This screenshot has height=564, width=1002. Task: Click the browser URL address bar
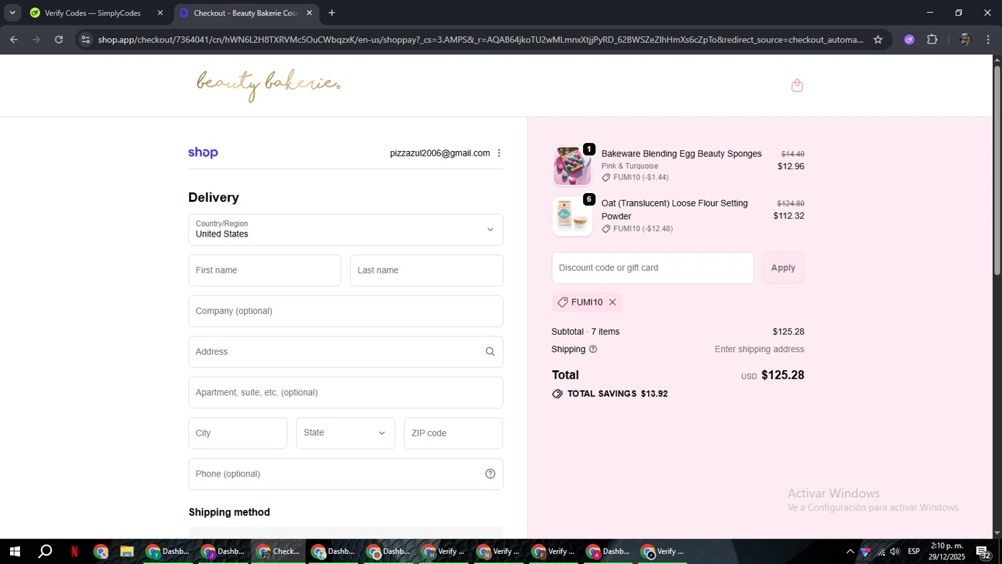point(480,39)
